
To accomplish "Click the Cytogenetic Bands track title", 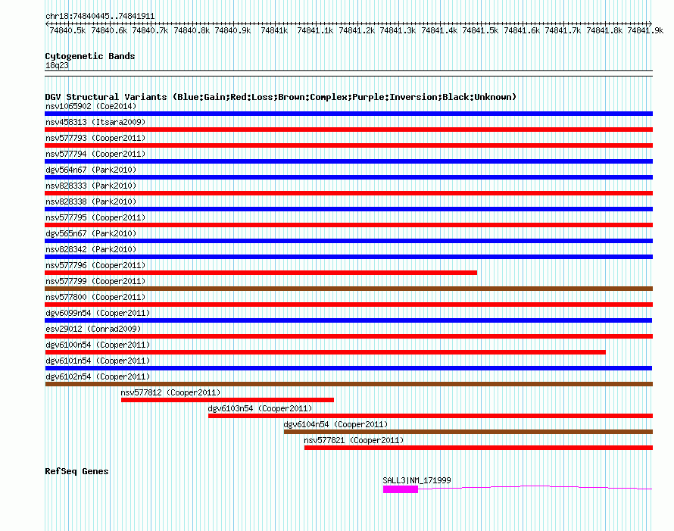I will 90,56.
